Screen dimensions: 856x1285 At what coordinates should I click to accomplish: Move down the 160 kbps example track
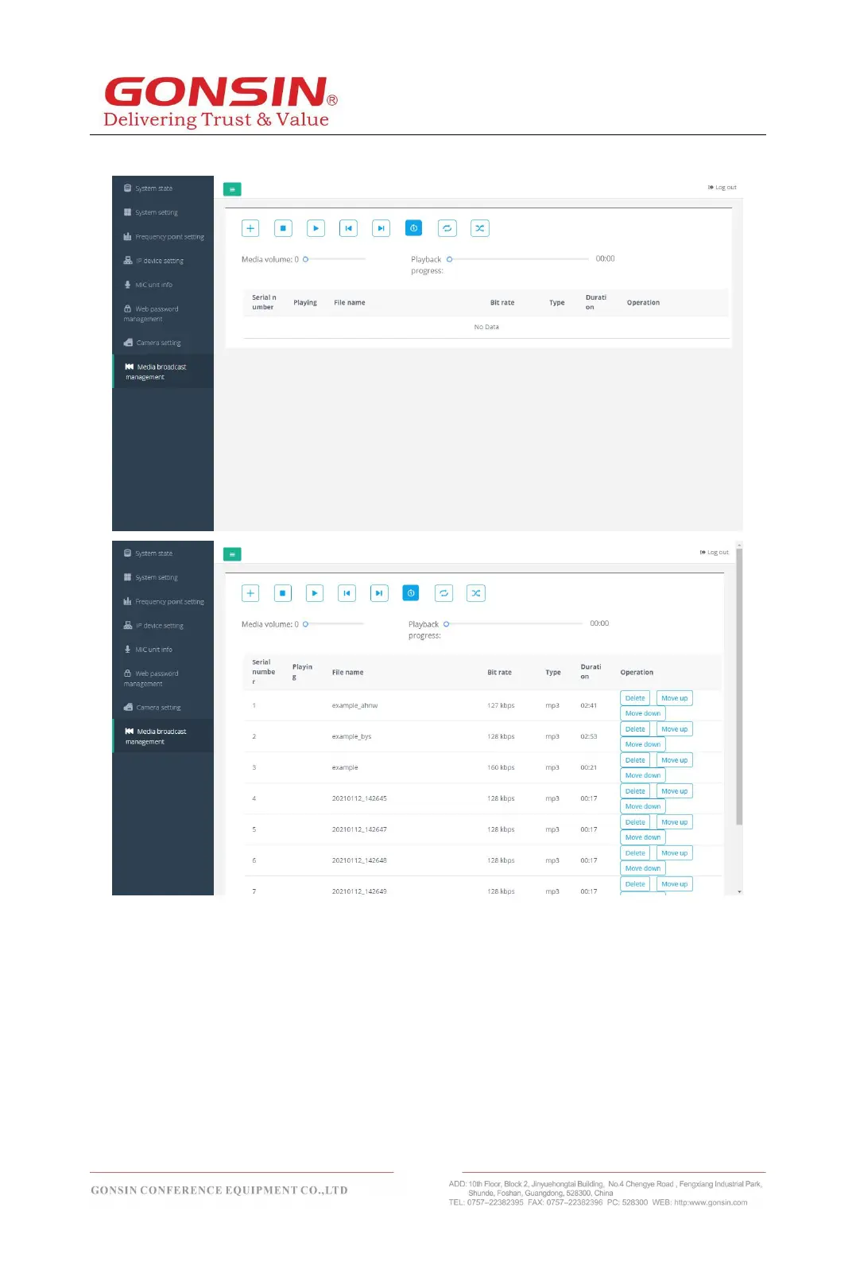(643, 775)
